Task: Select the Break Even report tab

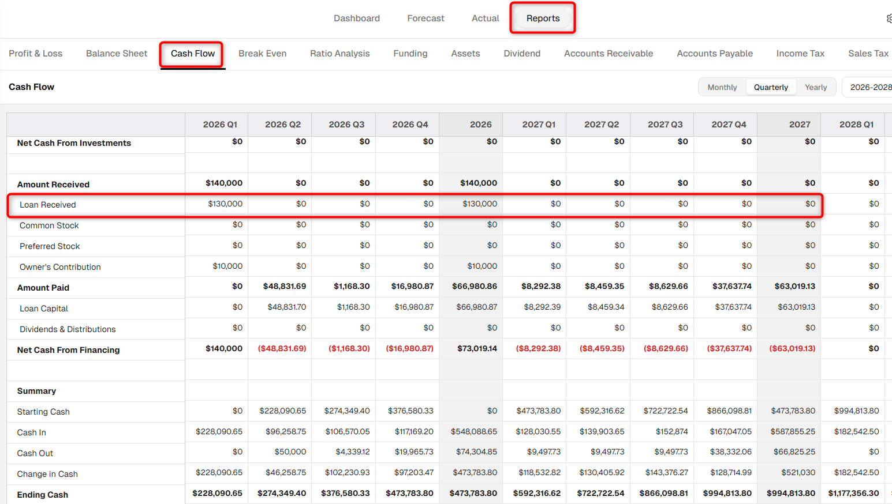Action: (263, 54)
